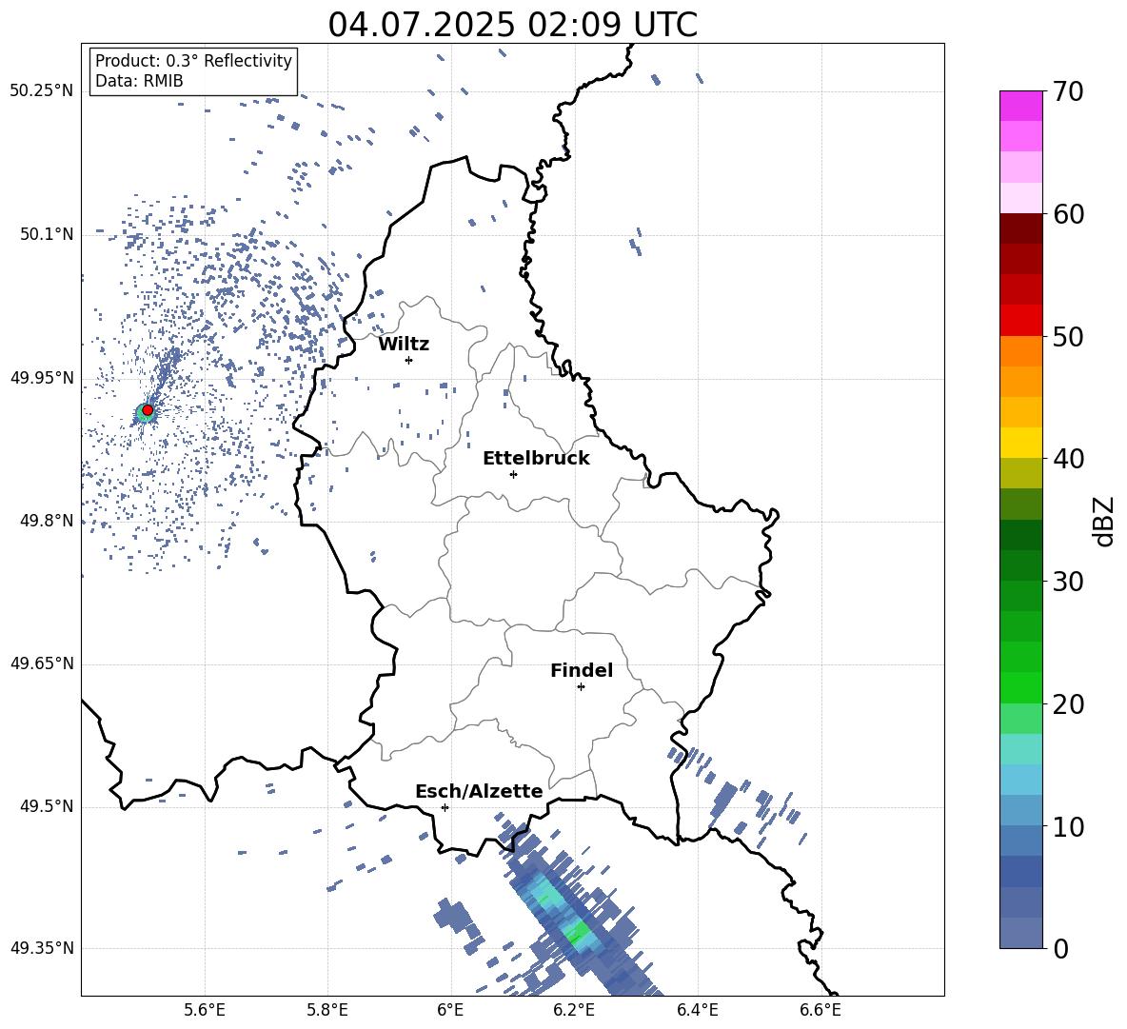1127x1029 pixels.
Task: Click the 50.1°N latitude label
Action: pyautogui.click(x=47, y=234)
